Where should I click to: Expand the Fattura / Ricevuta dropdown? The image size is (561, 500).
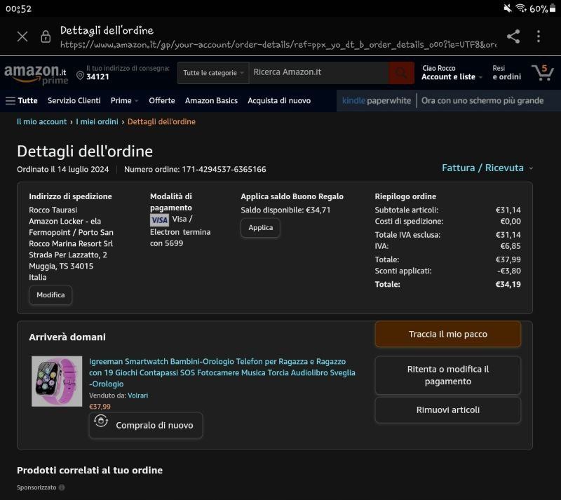point(487,168)
